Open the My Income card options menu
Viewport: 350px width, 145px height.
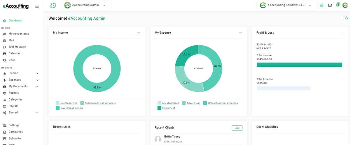pos(139,33)
